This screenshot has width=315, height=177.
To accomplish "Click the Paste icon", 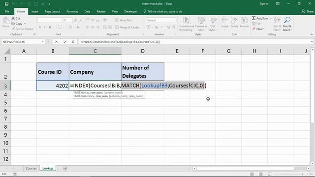I will coord(6,21).
